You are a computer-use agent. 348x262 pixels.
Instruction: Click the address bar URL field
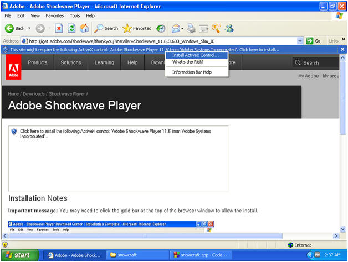point(162,41)
